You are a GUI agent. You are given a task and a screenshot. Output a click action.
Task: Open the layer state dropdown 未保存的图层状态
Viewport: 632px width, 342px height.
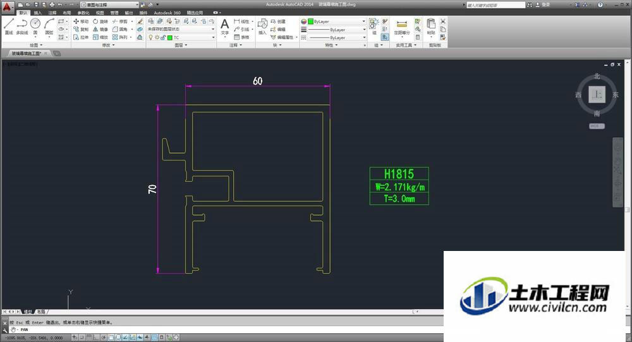point(181,29)
